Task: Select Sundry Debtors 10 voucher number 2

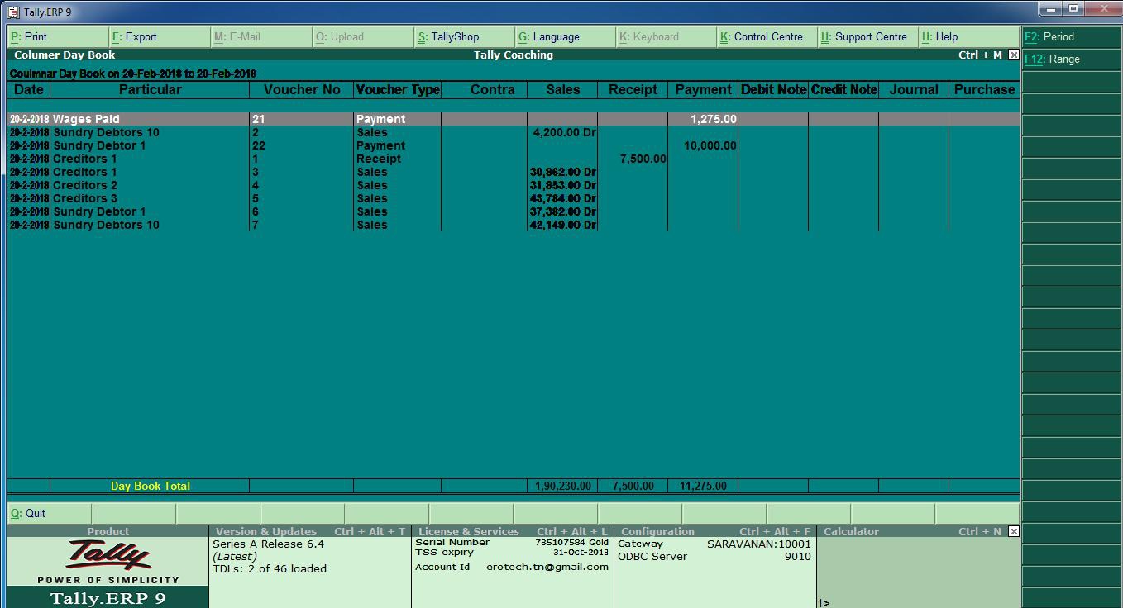Action: [x=514, y=132]
